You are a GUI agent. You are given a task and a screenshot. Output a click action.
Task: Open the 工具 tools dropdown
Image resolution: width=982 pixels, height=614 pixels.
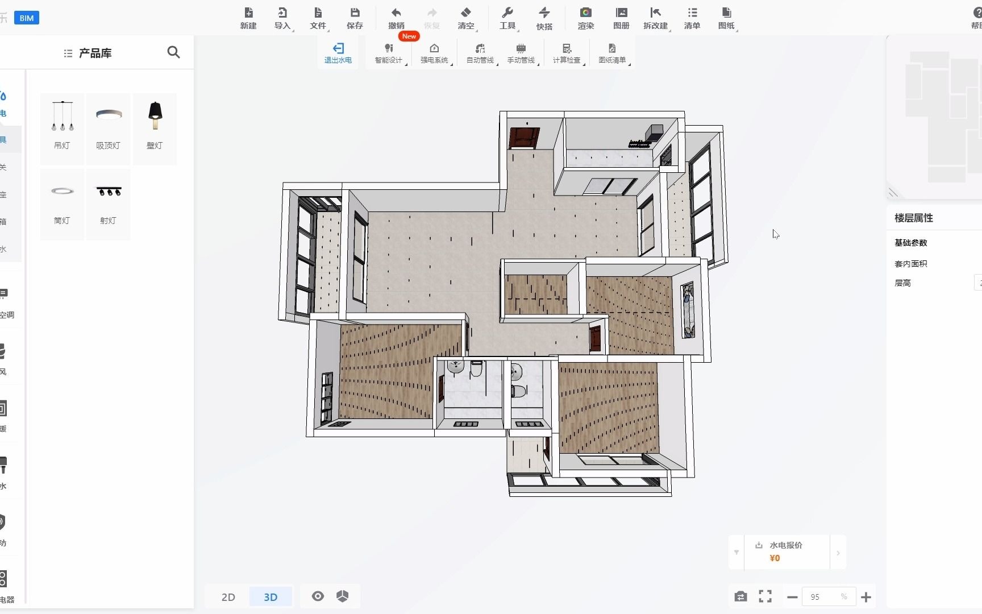pos(507,18)
